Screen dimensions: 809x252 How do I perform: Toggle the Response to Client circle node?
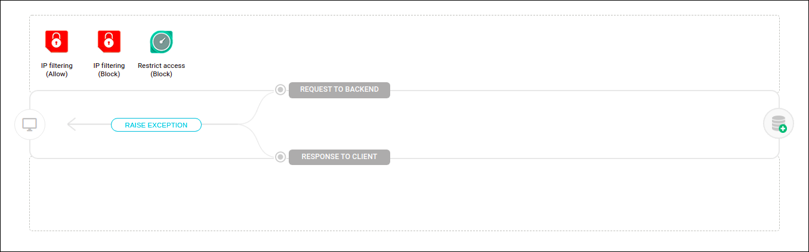280,157
